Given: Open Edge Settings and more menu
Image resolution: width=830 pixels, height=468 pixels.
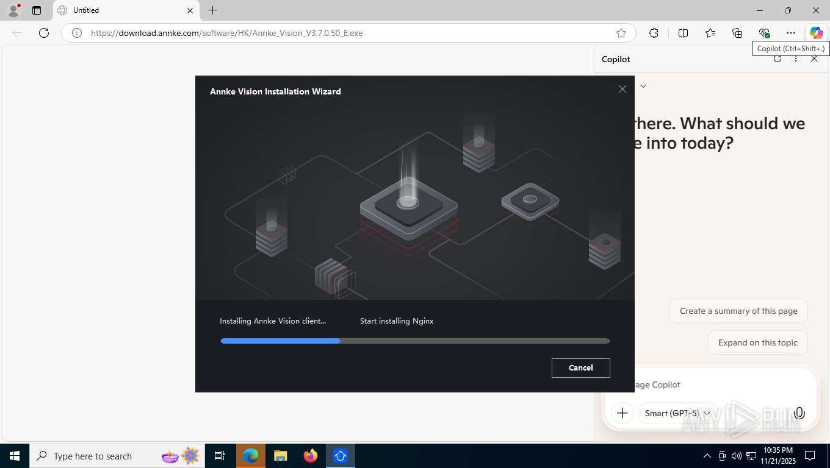Looking at the screenshot, I should coord(791,33).
